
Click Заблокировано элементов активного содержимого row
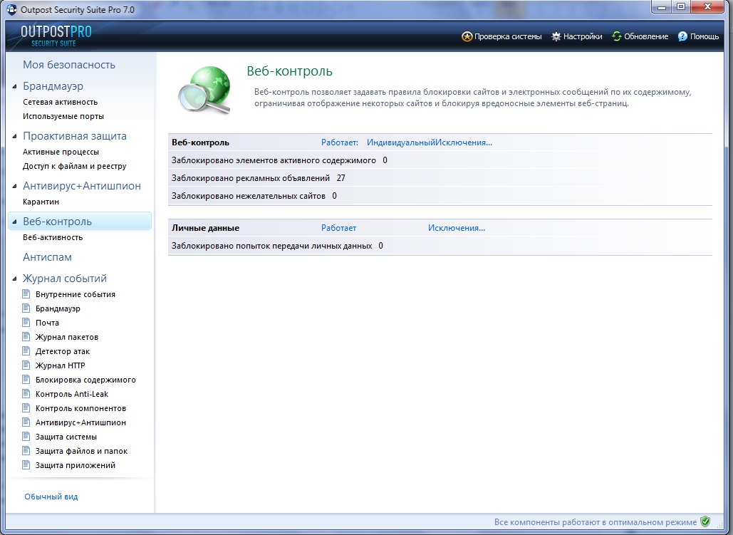(440, 160)
